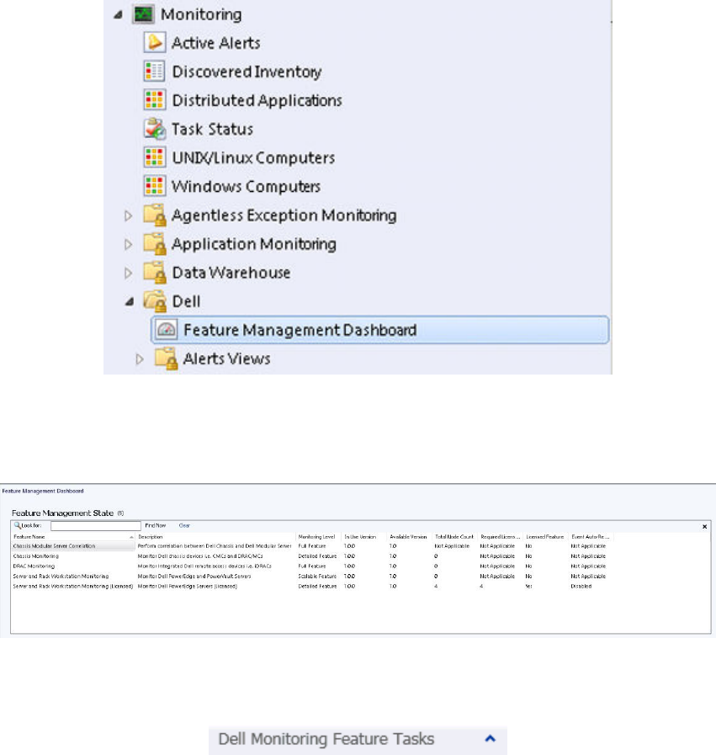Click the Data Warehouse folder icon

click(x=155, y=273)
